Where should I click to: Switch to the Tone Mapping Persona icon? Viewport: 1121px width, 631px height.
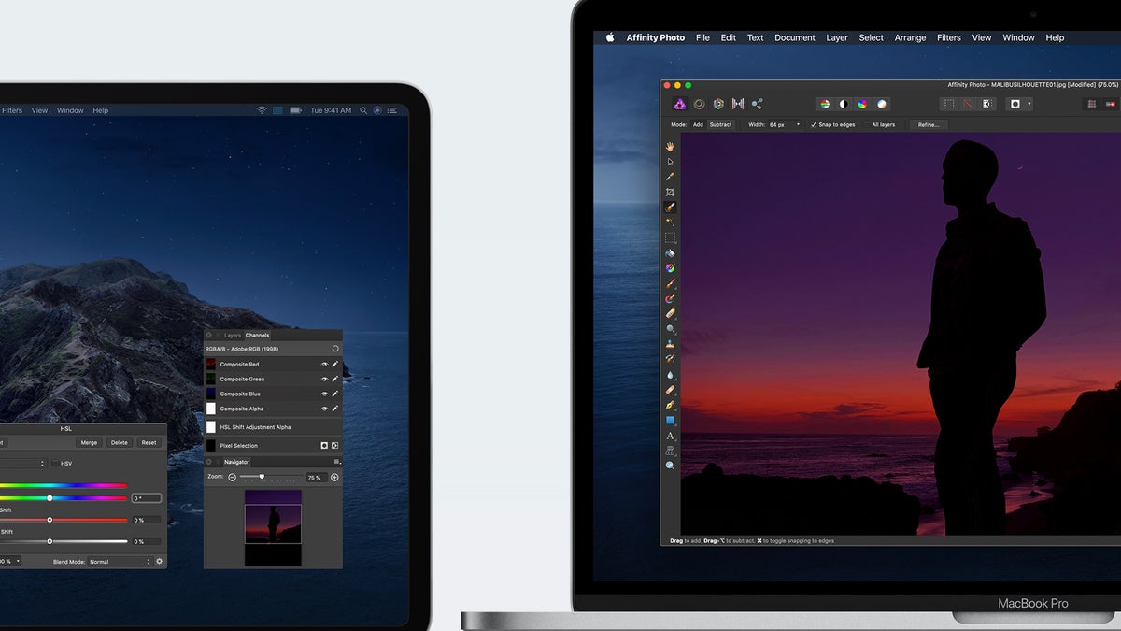tap(738, 104)
